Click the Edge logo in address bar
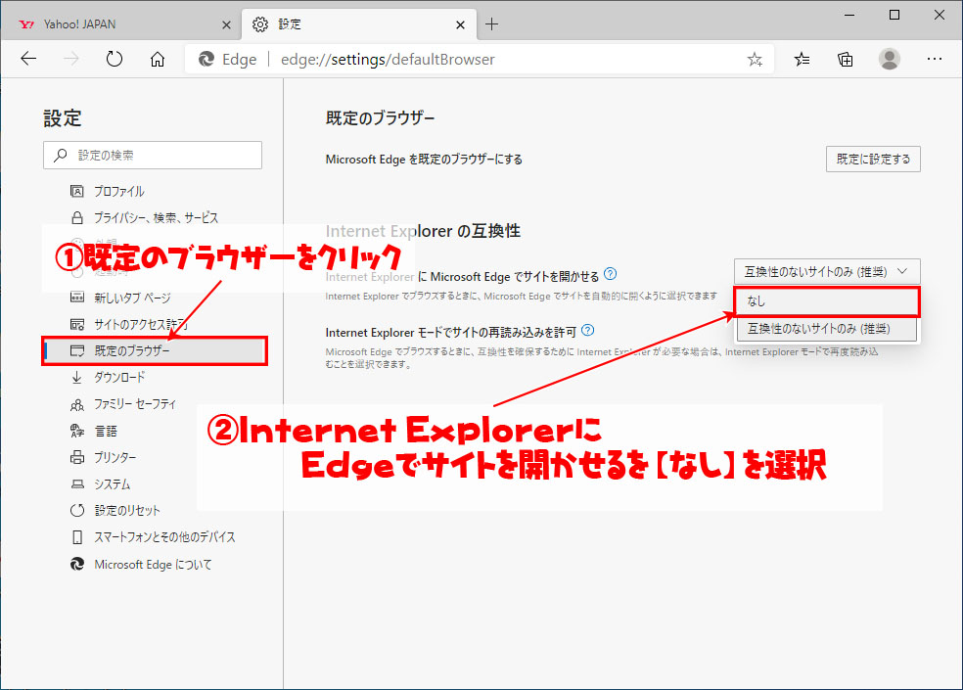This screenshot has height=690, width=963. coord(206,59)
